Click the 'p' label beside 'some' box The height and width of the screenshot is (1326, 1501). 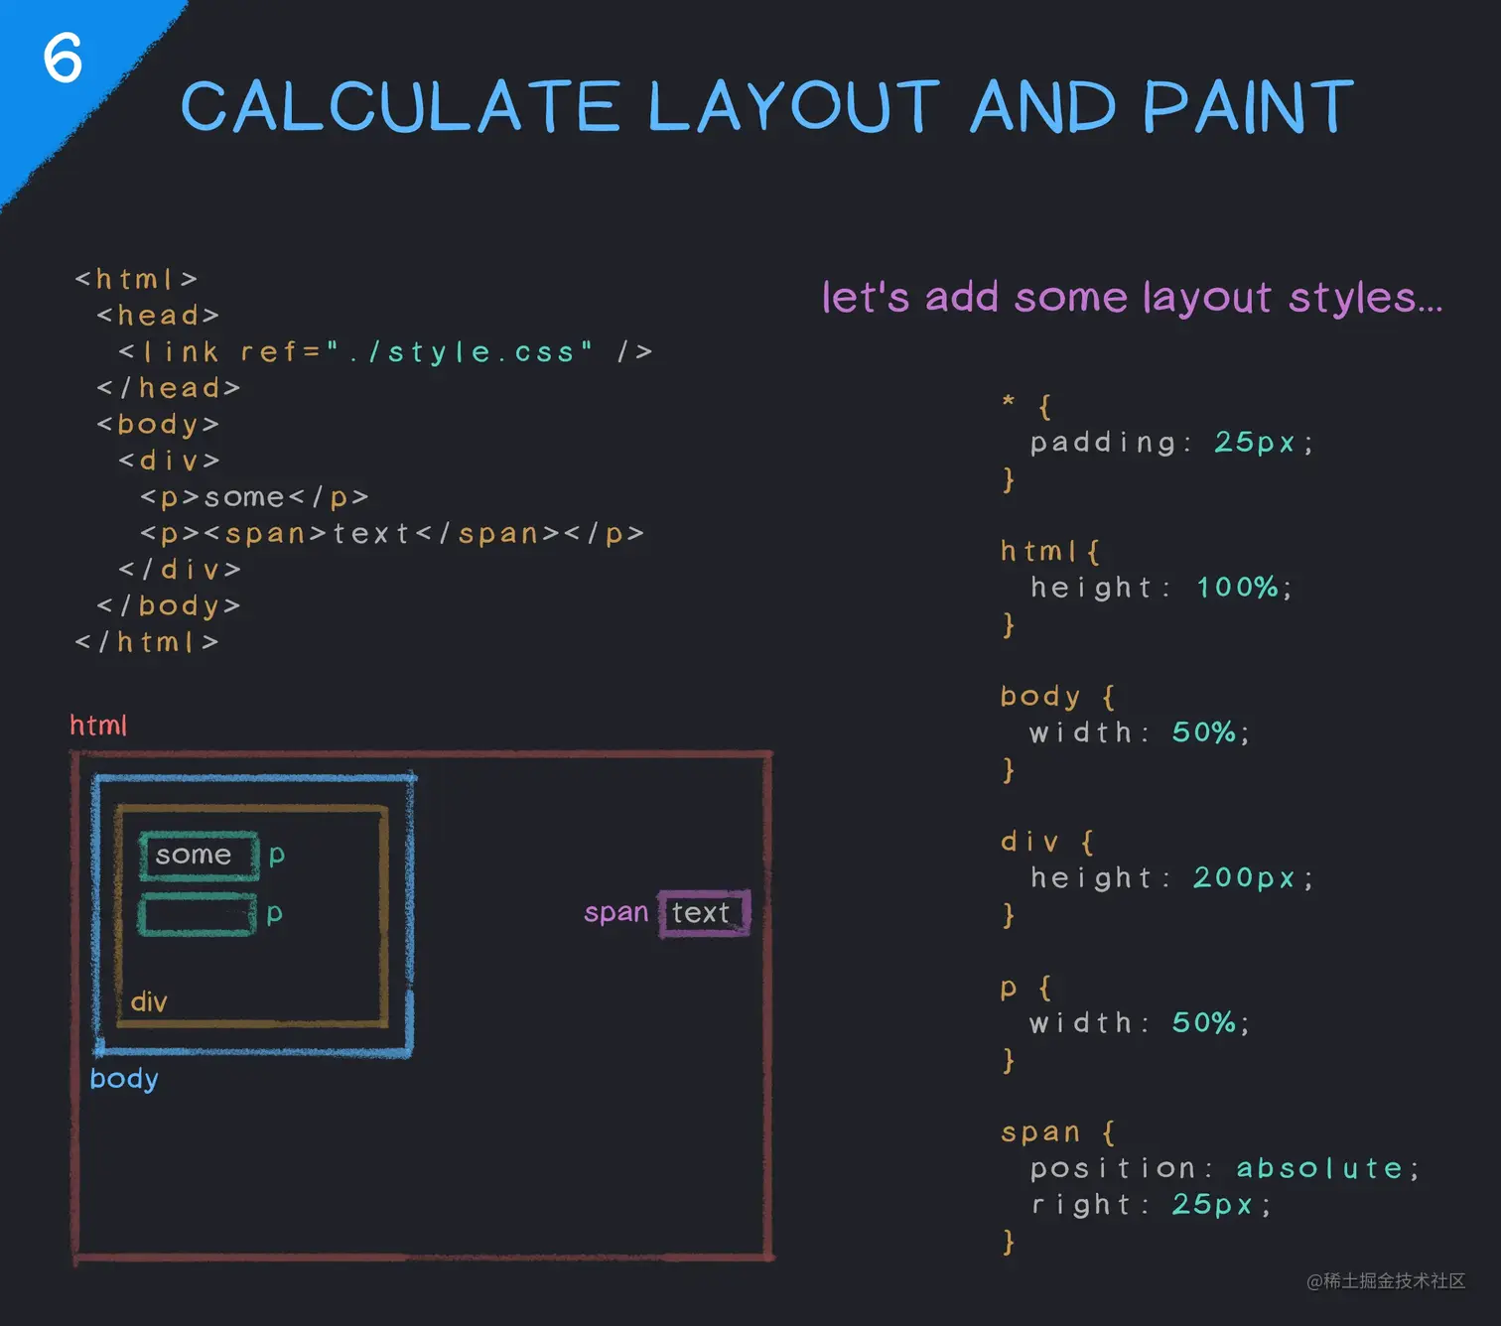click(x=277, y=855)
